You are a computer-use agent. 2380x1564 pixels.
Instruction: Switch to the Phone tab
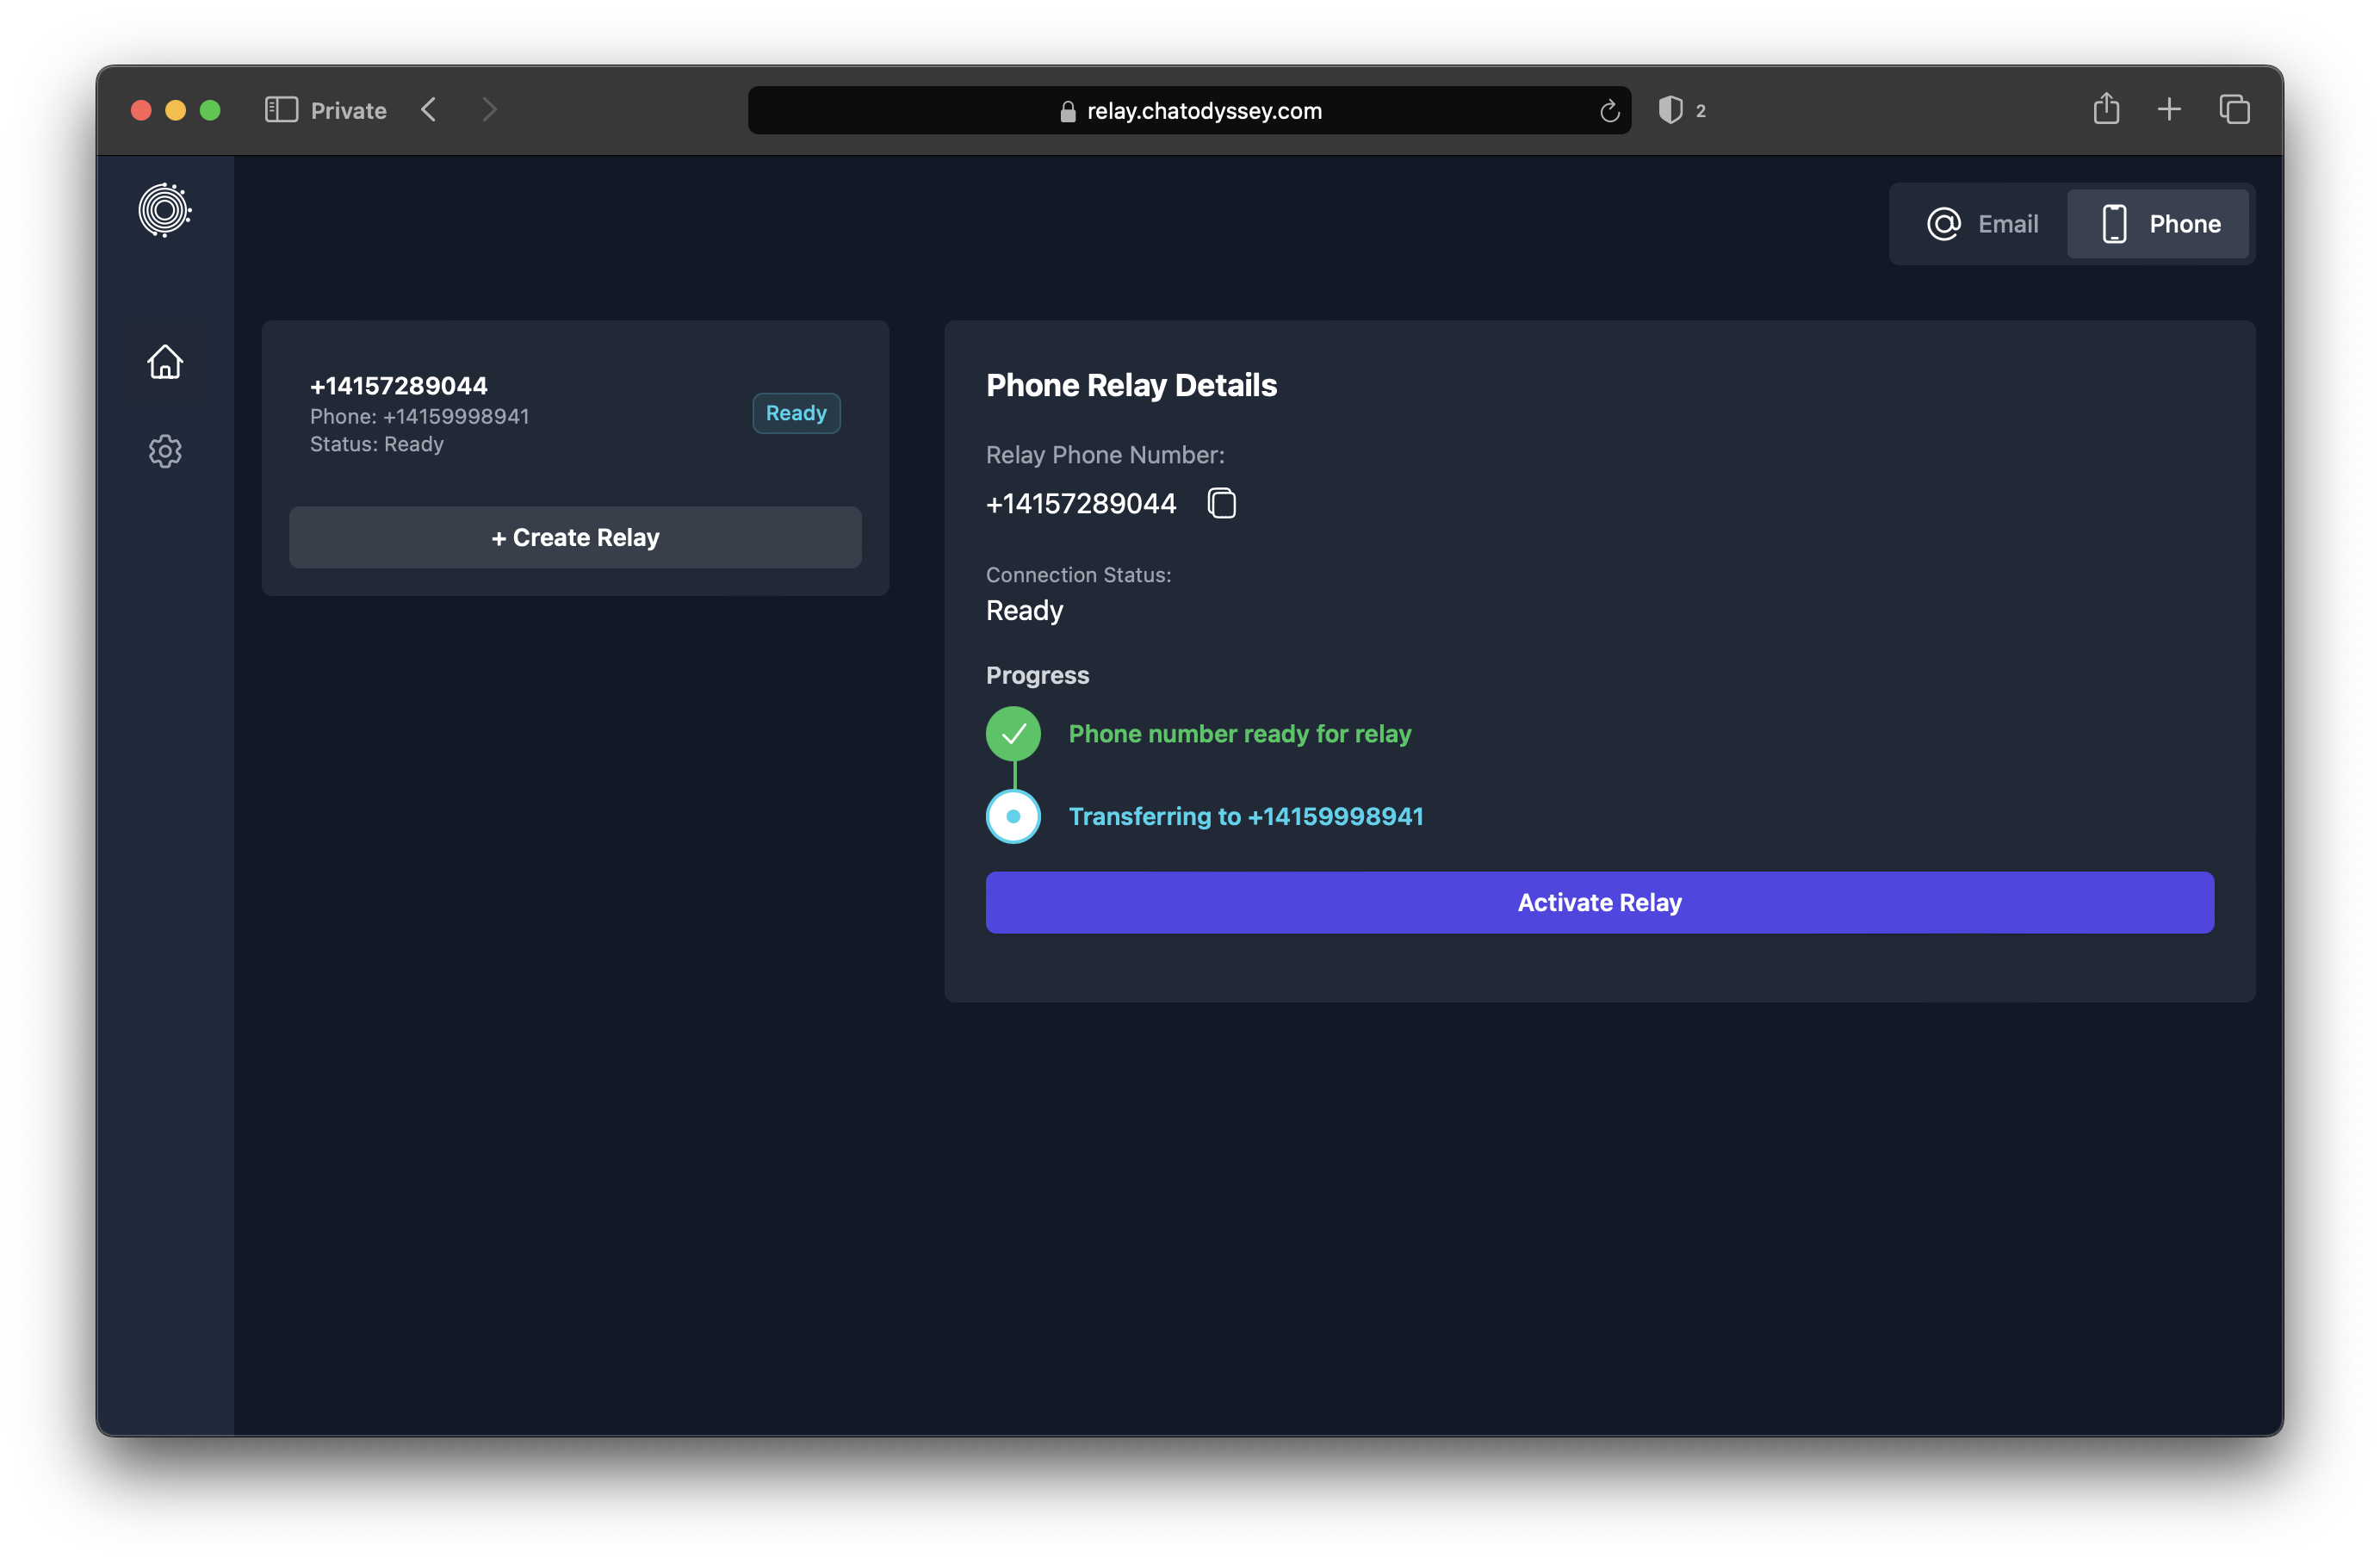click(x=2159, y=224)
